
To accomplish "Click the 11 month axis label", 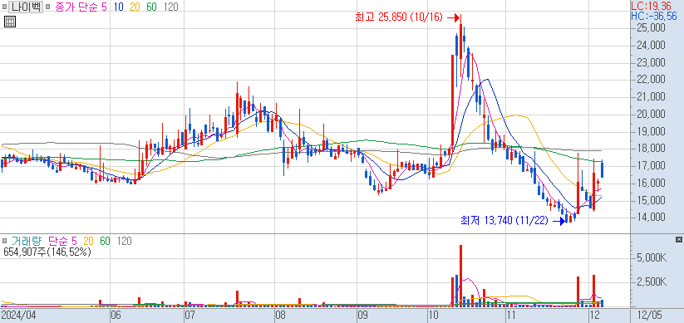I will click(x=511, y=316).
